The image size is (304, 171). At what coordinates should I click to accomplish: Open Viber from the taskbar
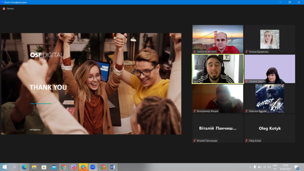73,167
